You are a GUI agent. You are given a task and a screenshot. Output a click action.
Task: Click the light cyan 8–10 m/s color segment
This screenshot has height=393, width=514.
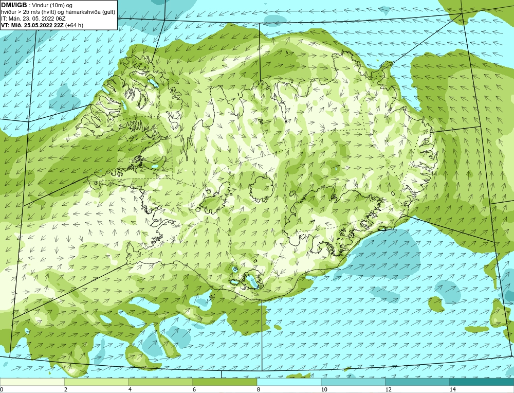coord(289,382)
